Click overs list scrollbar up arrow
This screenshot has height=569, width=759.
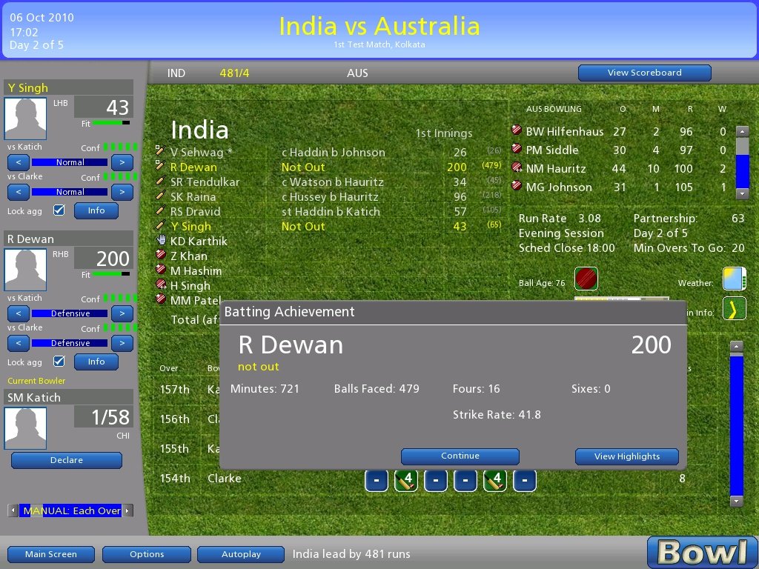[736, 346]
